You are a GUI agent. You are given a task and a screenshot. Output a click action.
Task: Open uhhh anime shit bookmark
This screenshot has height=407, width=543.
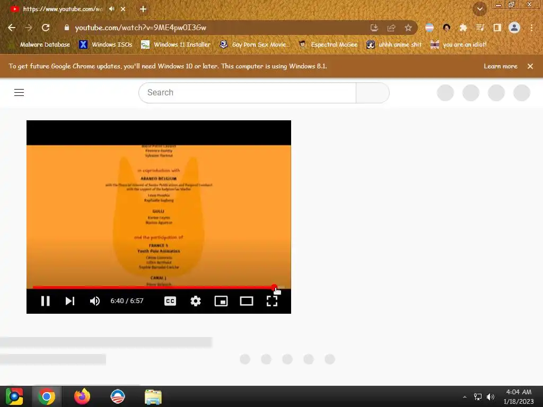(x=394, y=45)
